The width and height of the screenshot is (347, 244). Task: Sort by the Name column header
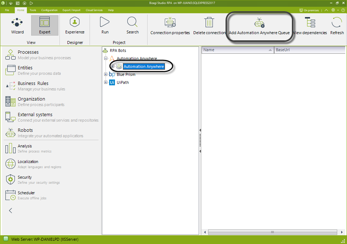pos(237,50)
